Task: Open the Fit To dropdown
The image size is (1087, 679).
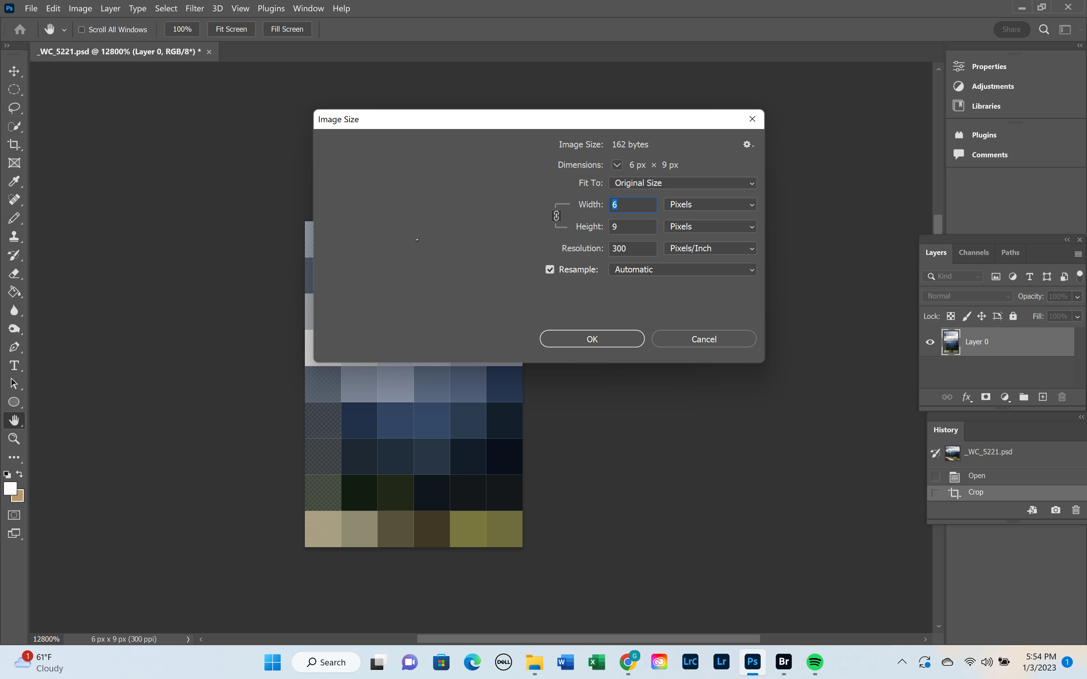Action: 682,183
